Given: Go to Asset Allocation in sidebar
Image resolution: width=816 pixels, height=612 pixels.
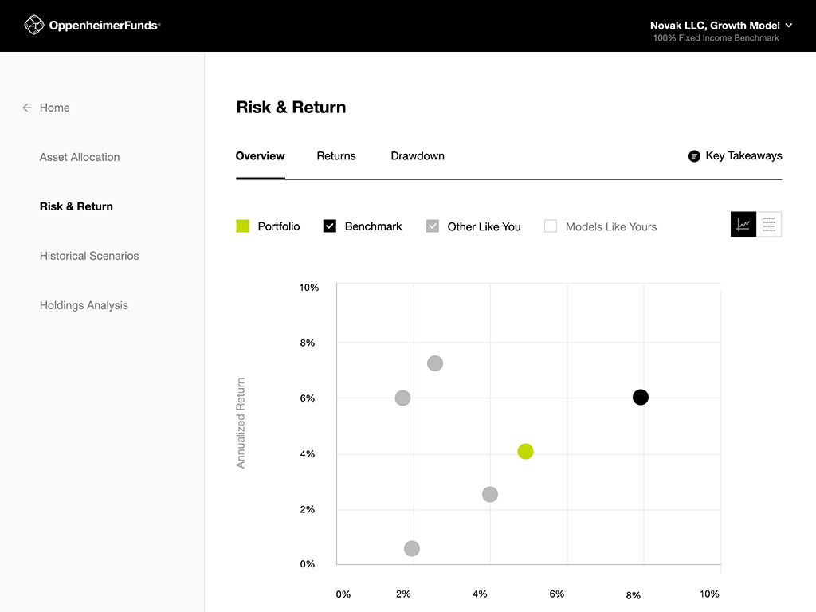Looking at the screenshot, I should click(80, 157).
